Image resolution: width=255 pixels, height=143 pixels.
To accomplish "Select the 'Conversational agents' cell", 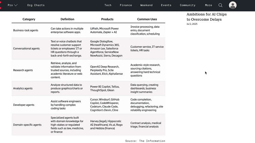I will pyautogui.click(x=26, y=49).
